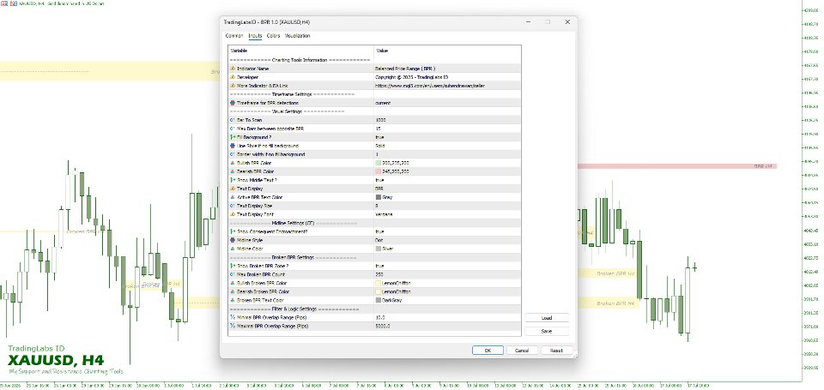Click the boolean icon beside Fill Background ?
The height and width of the screenshot is (390, 824).
(x=233, y=137)
